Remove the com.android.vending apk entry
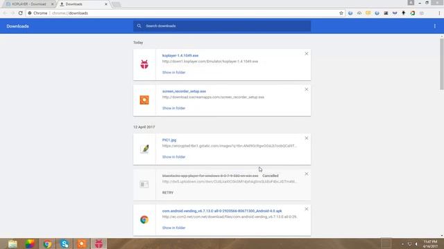Viewport: 444px width, 249px height. [x=307, y=209]
